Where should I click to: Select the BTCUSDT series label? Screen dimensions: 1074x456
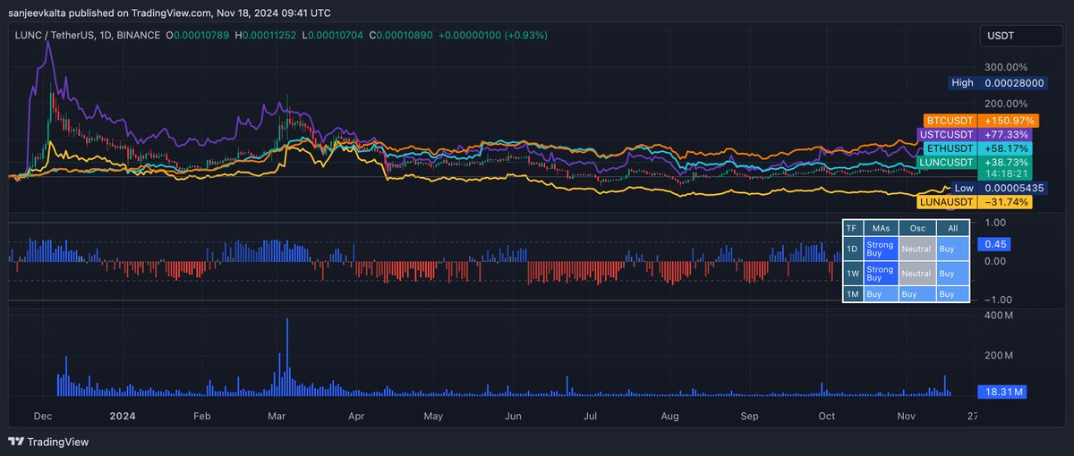tap(950, 120)
